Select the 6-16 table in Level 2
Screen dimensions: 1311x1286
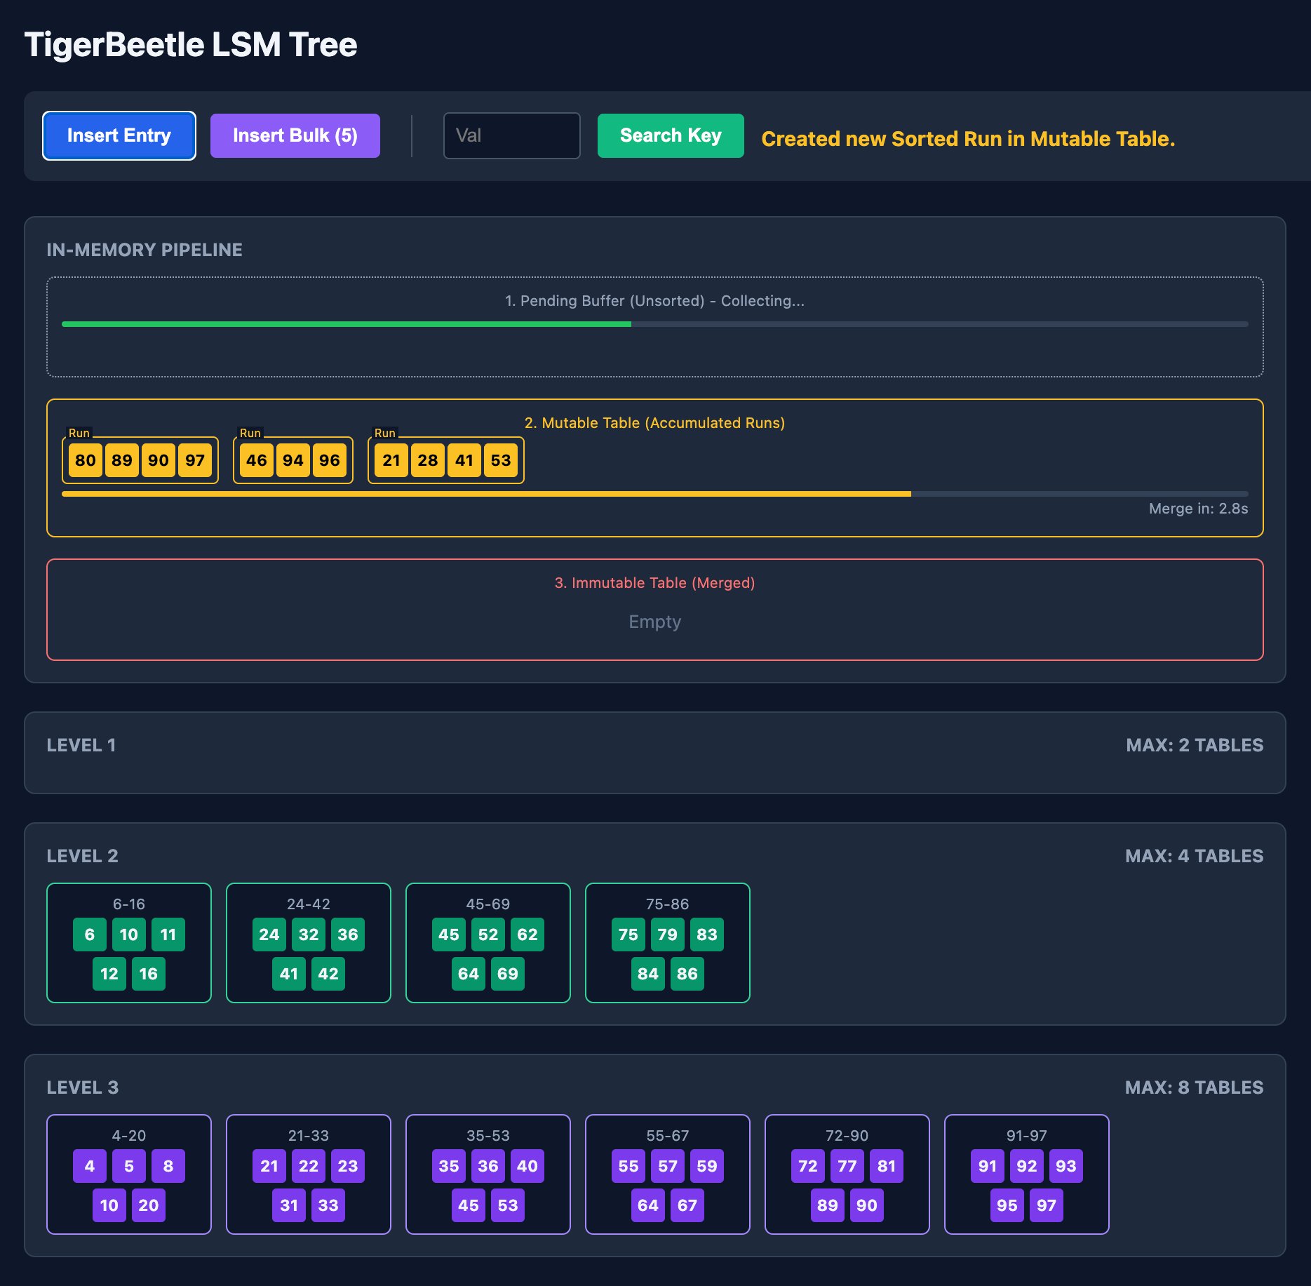coord(128,943)
